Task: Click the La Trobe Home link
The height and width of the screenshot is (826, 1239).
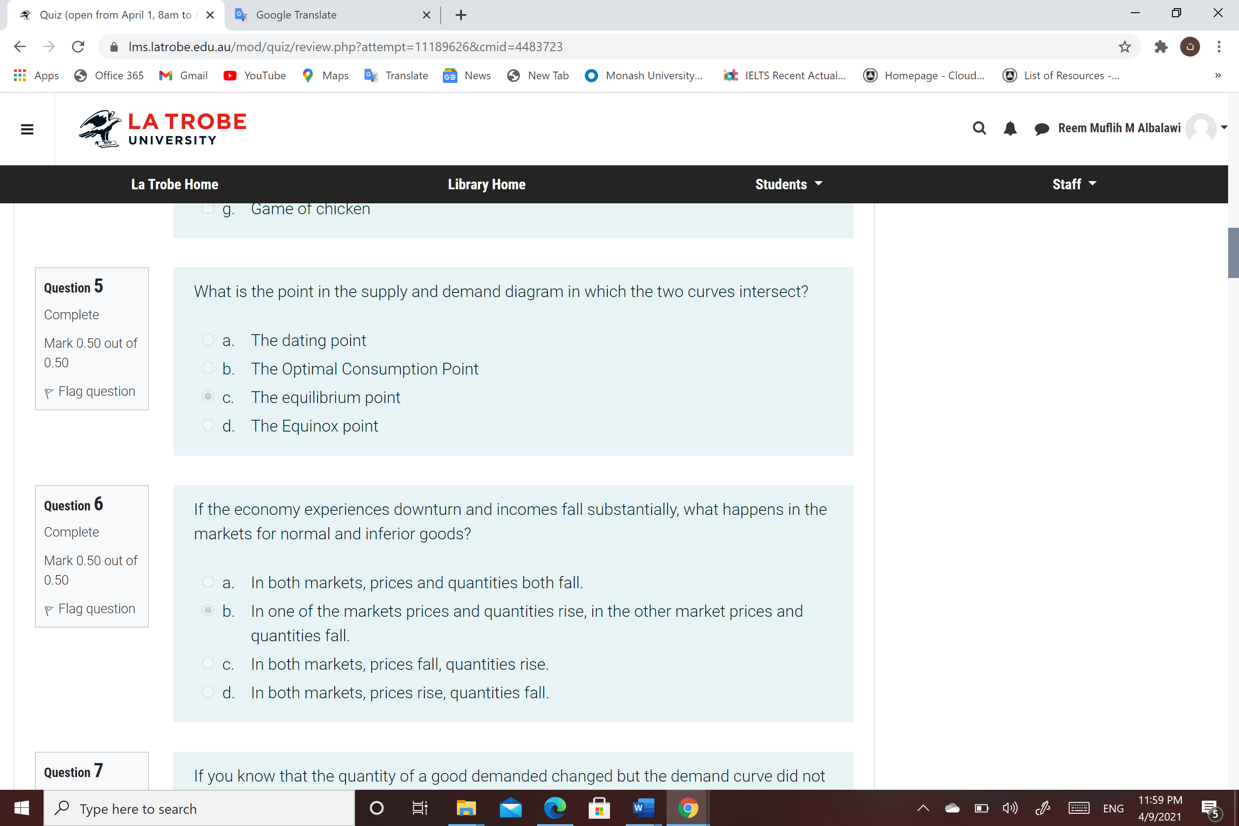Action: pyautogui.click(x=174, y=184)
